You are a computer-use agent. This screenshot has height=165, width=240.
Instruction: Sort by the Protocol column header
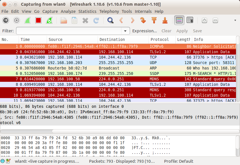162,39
